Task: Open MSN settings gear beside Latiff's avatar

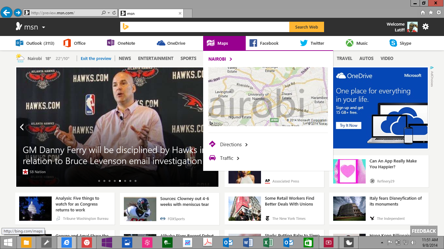Action: coord(425,27)
